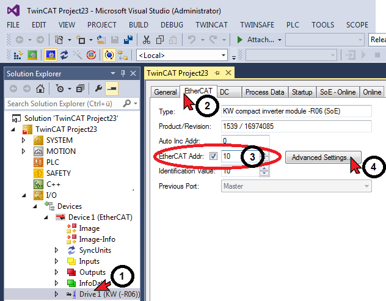Toggle the EtherCAT Addr checkbox
The image size is (386, 301).
pyautogui.click(x=213, y=156)
